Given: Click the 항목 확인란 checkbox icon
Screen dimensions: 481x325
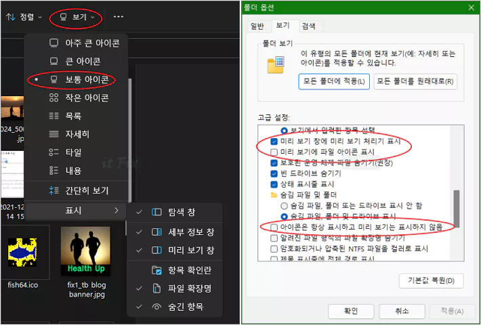Looking at the screenshot, I should point(156,270).
